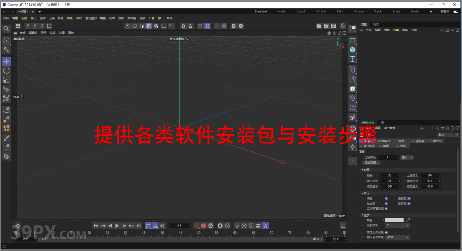The width and height of the screenshot is (462, 251).
Task: Click the search magnifier icon at top left
Action: coord(6,29)
